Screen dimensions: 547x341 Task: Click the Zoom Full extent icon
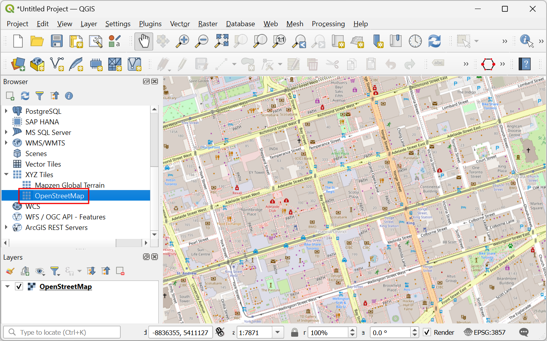(x=221, y=41)
